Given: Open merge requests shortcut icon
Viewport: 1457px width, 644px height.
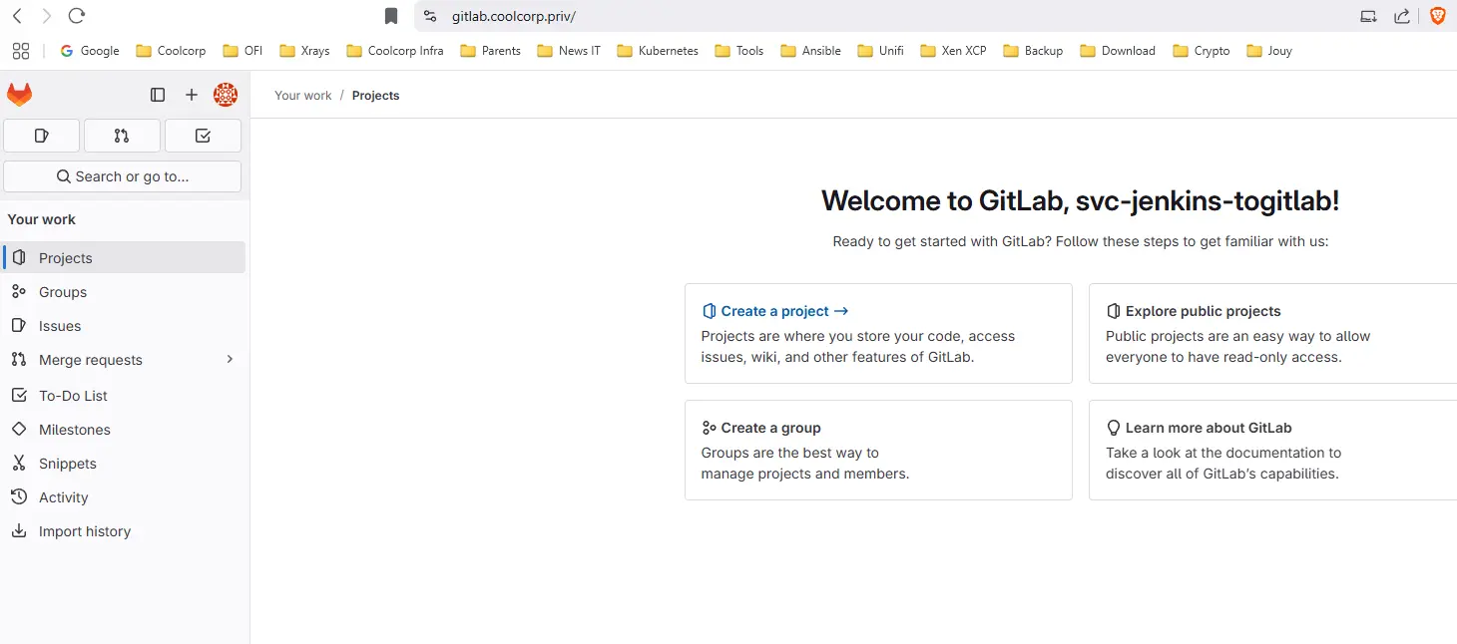Looking at the screenshot, I should pos(122,136).
